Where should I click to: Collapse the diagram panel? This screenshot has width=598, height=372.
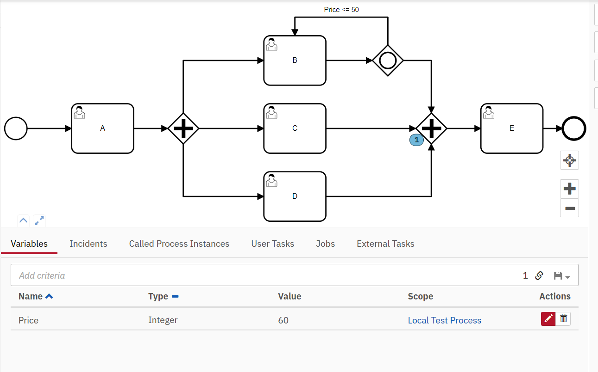click(x=23, y=220)
